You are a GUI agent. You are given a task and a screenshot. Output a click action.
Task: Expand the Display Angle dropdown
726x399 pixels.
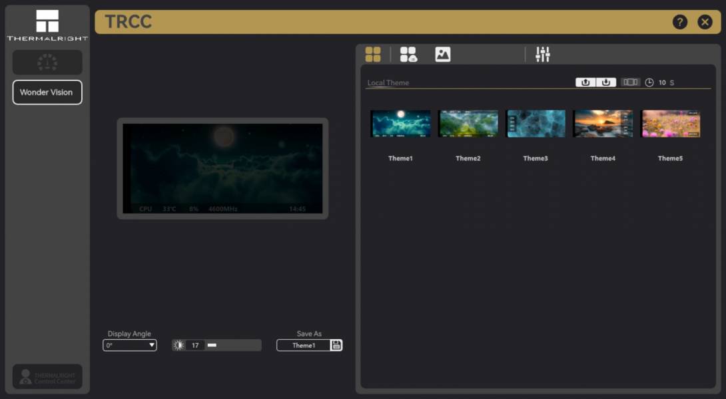pyautogui.click(x=130, y=345)
